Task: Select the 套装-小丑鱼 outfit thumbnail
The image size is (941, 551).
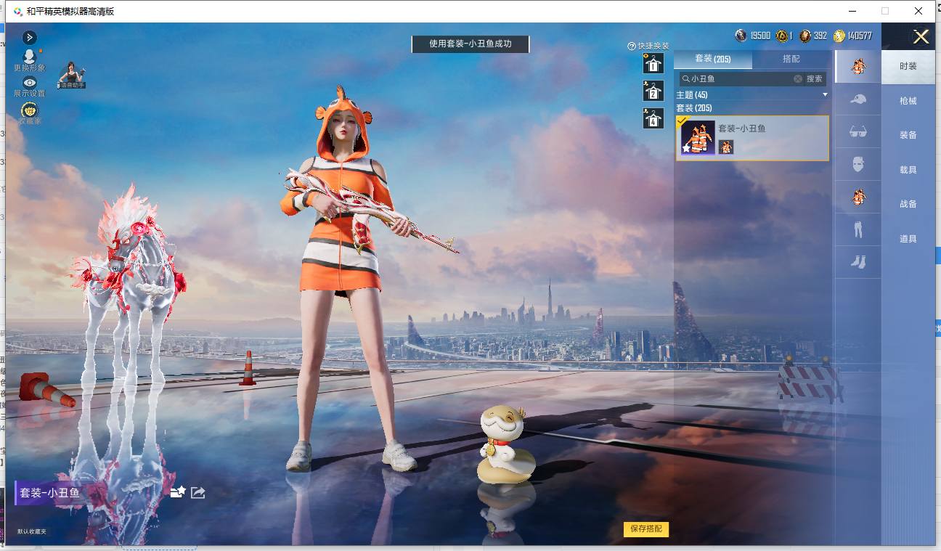Action: [698, 137]
